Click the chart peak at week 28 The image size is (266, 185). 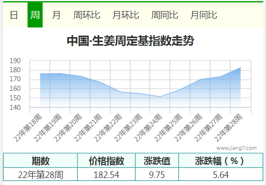(240, 68)
